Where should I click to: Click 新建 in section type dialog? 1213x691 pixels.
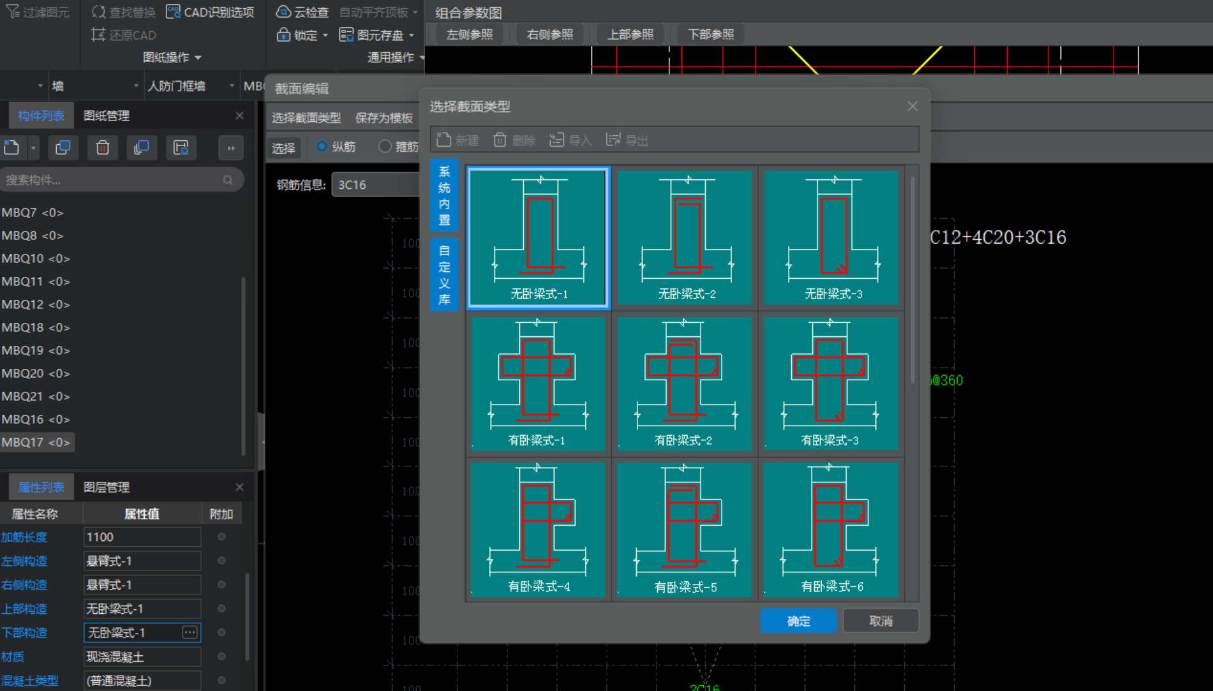coord(458,140)
